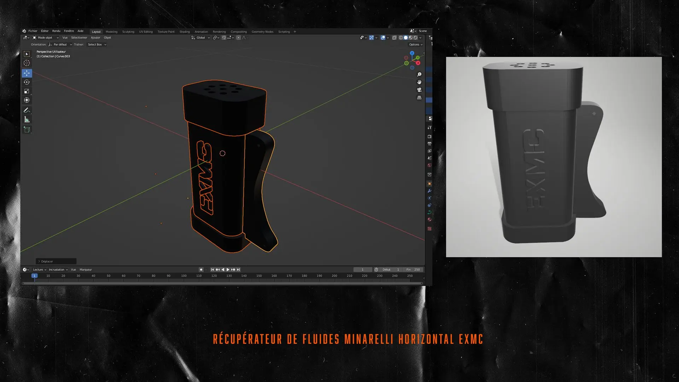Select the Move tool
This screenshot has width=679, height=382.
click(27, 73)
